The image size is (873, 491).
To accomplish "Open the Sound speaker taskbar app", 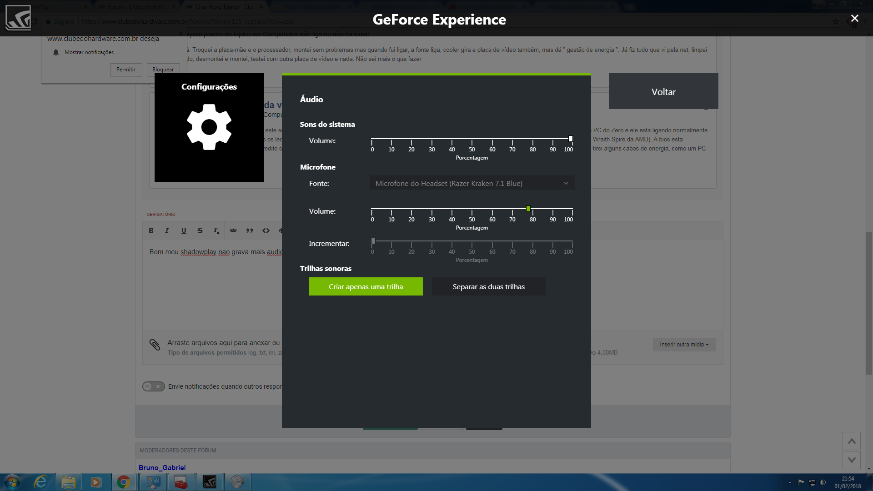I will [237, 482].
